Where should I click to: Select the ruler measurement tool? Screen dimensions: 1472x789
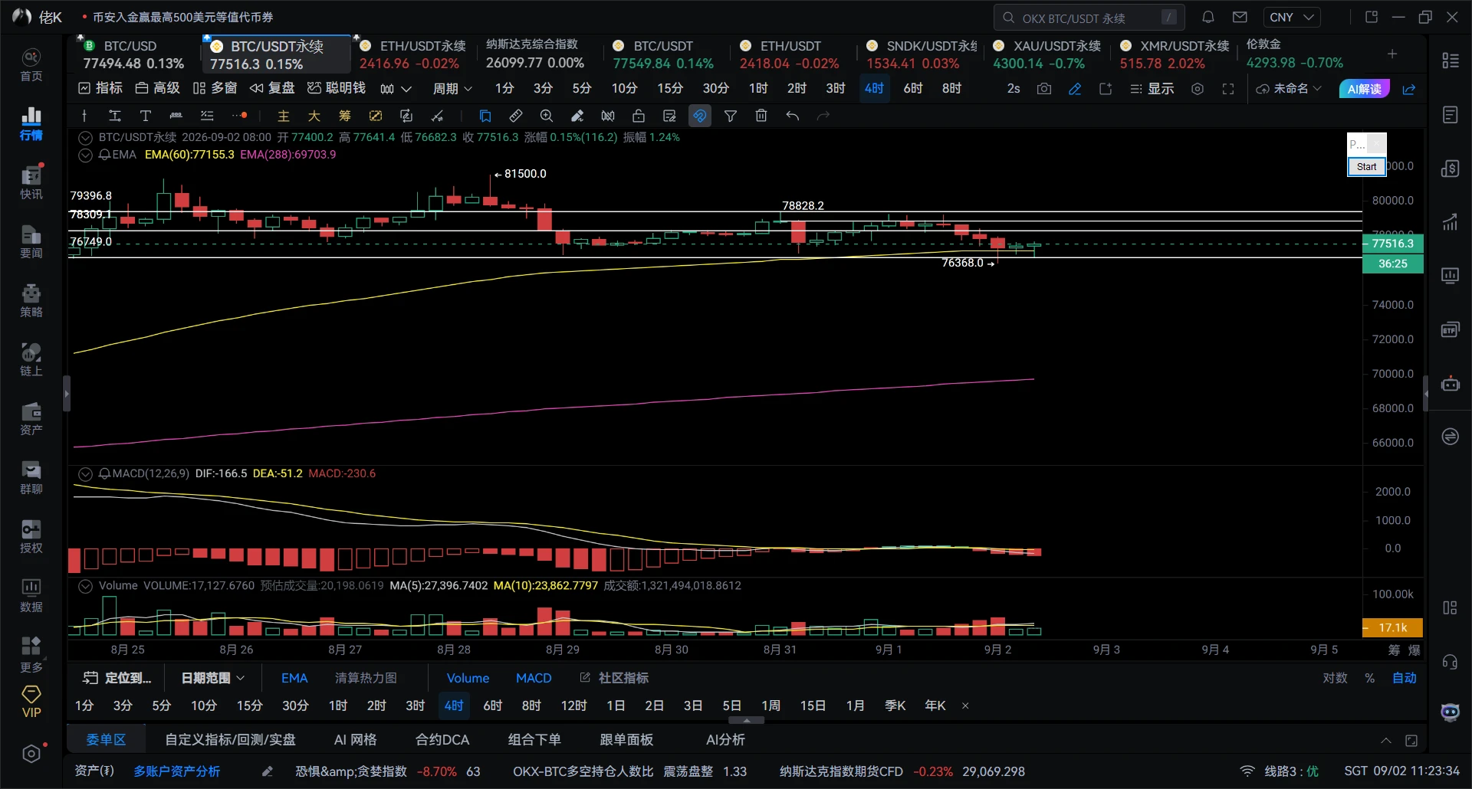(x=516, y=116)
